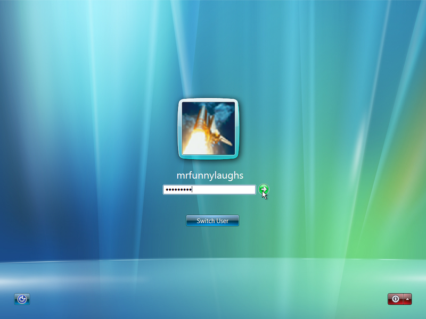Click the mrfunnylaughs username text
The image size is (426, 319).
(x=210, y=175)
